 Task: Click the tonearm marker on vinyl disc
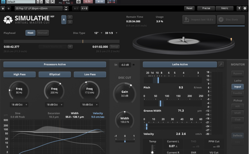[231, 39]
